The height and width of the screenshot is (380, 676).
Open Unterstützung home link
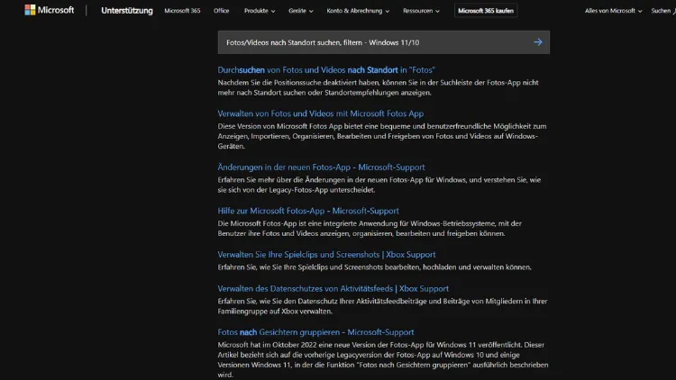(x=127, y=10)
